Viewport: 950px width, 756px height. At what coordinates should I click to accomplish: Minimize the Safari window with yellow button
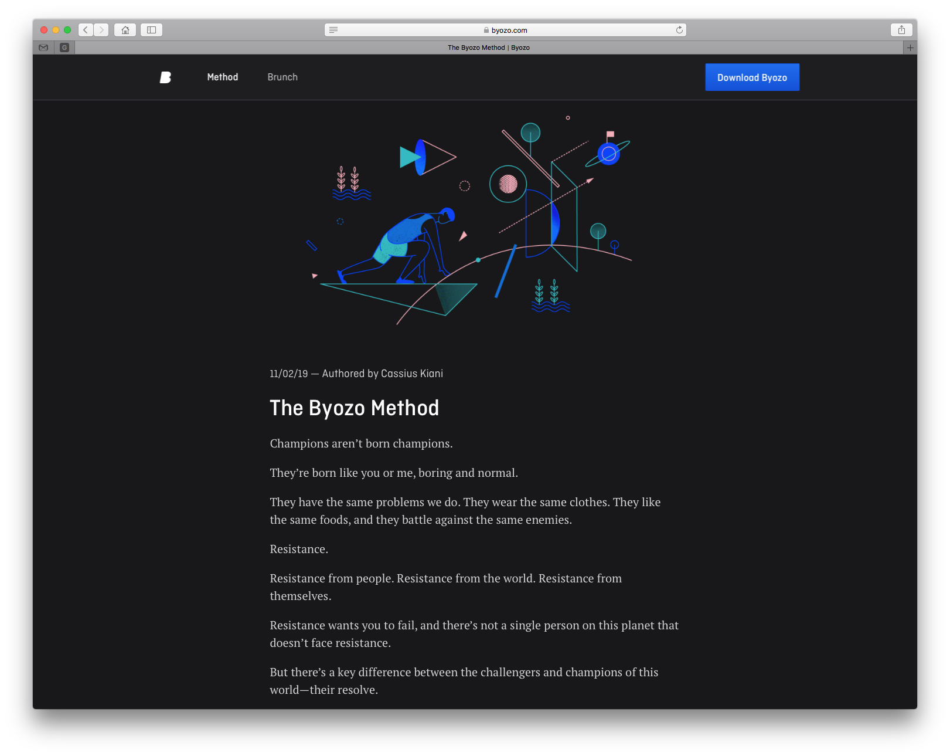pos(56,30)
